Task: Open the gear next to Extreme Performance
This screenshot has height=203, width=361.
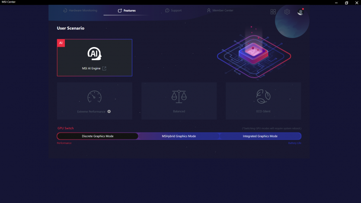Action: point(109,111)
